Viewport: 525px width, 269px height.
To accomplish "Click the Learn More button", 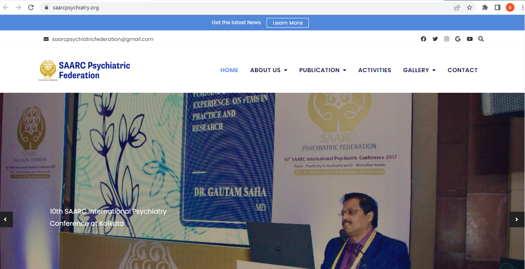I will (288, 23).
